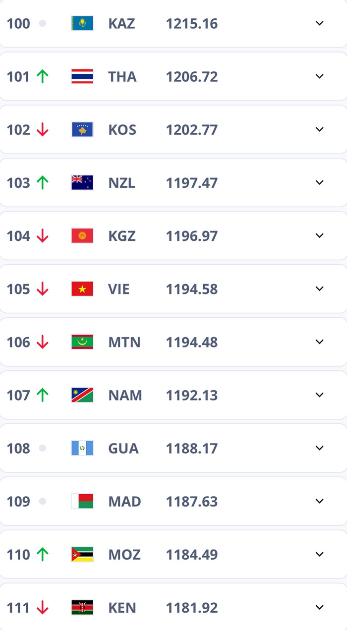
Task: Click the Kazakhstan flag icon
Action: [x=81, y=23]
